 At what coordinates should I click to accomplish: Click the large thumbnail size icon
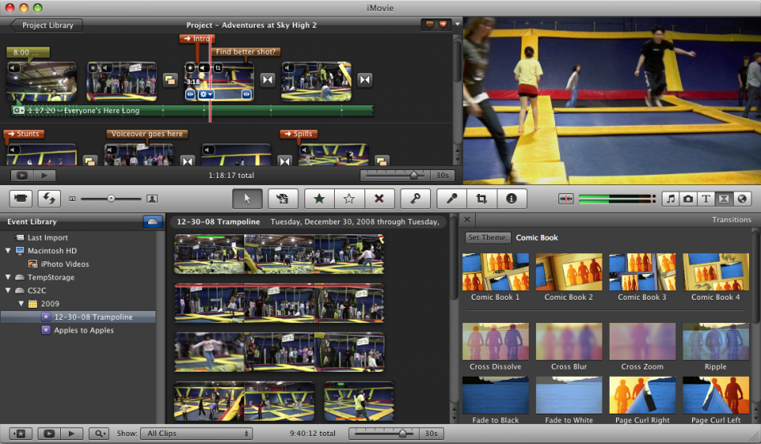[x=152, y=199]
